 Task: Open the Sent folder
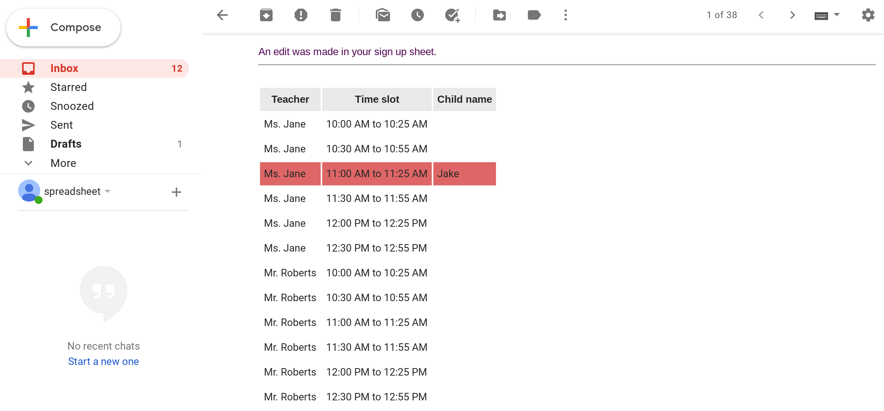click(x=61, y=125)
